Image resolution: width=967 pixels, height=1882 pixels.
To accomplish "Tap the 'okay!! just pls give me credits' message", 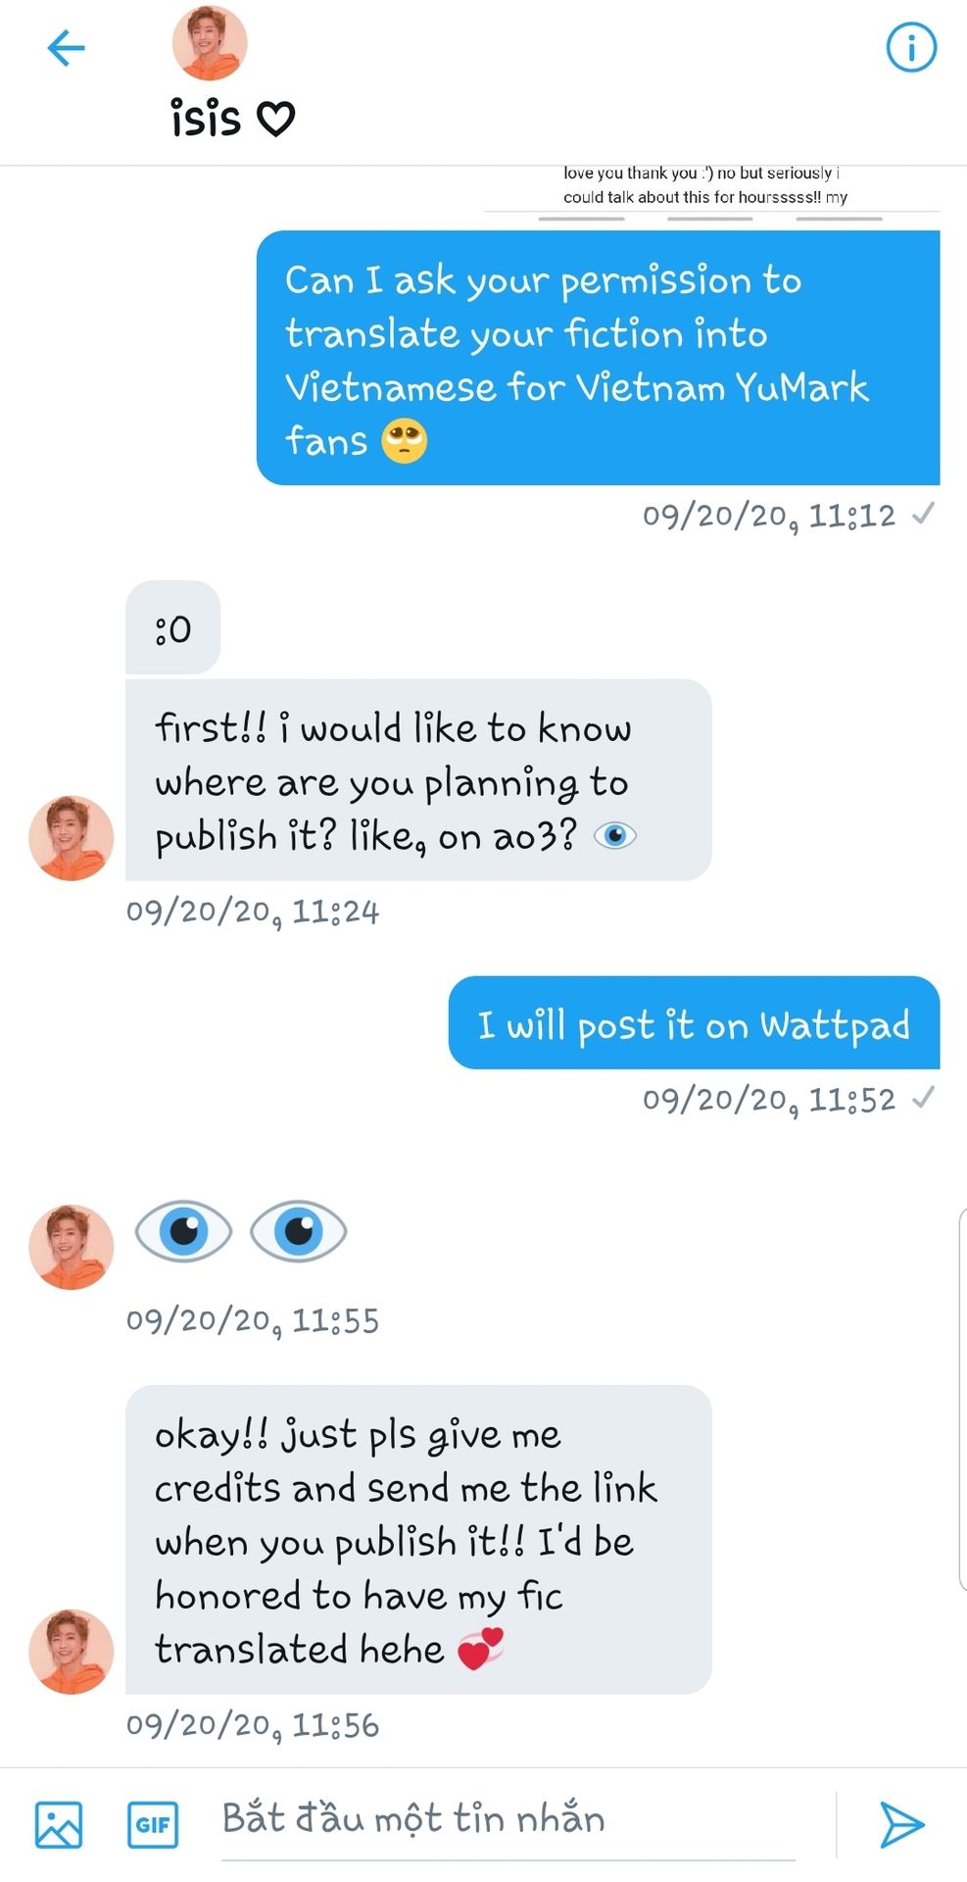I will (x=418, y=1539).
